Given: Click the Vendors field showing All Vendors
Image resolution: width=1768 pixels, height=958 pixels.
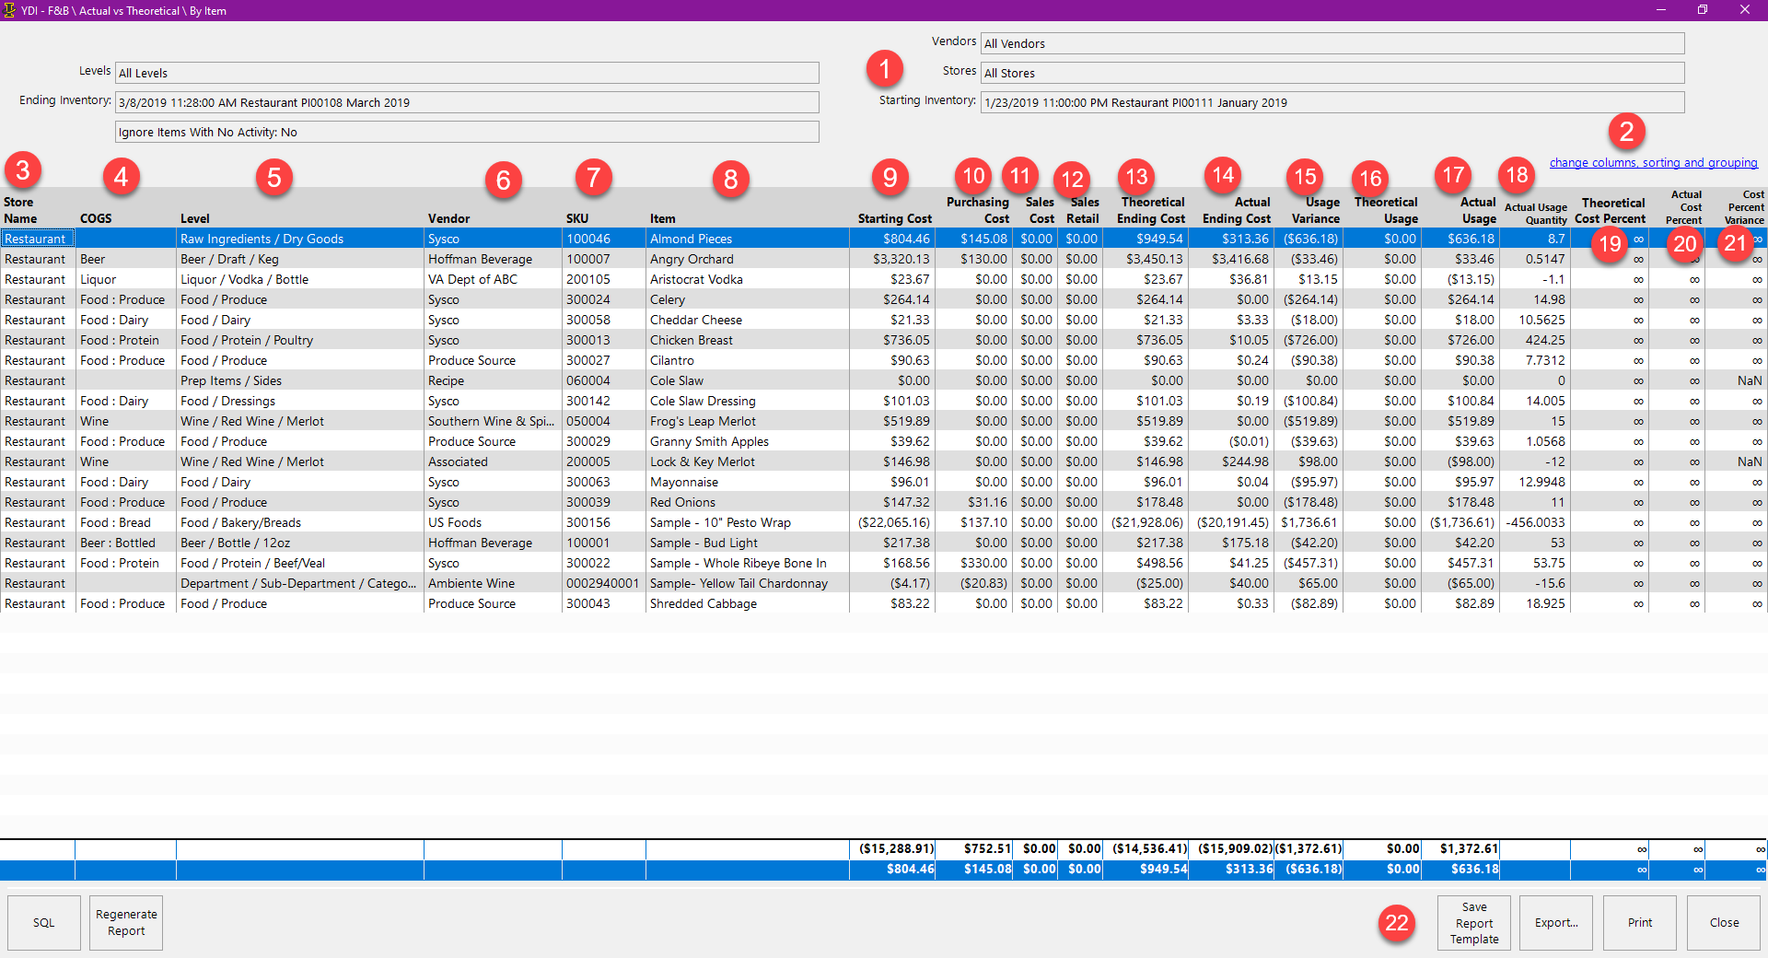Looking at the screenshot, I should point(1332,43).
